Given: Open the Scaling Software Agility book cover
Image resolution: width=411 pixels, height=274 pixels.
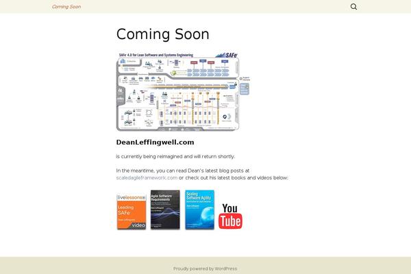Looking at the screenshot, I should pos(199,210).
